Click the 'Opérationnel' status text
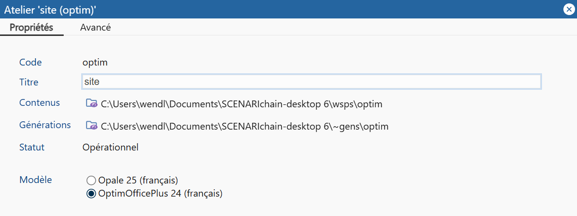577x216 pixels. [110, 147]
